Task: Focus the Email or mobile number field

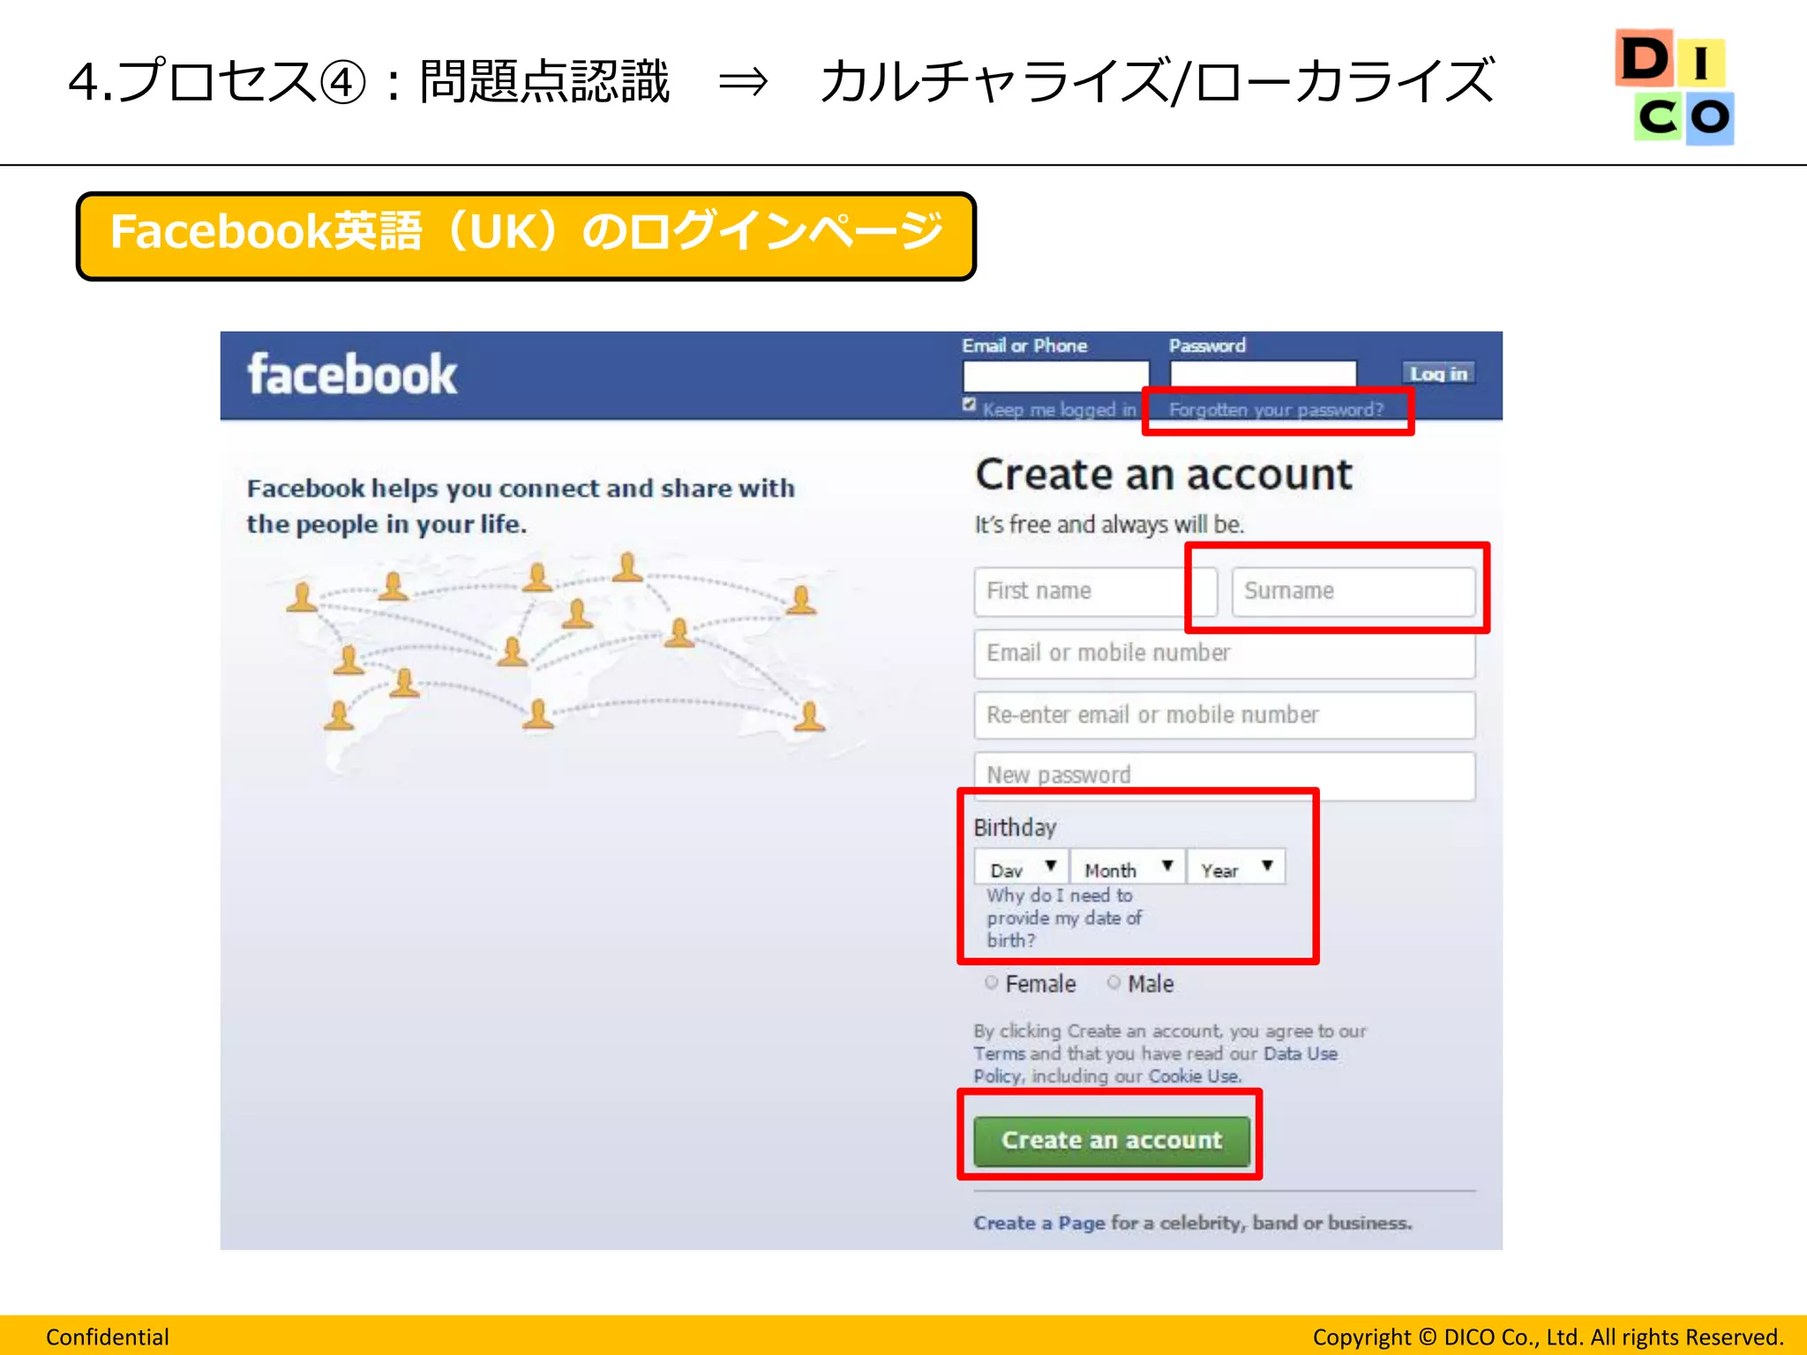Action: 1225,654
